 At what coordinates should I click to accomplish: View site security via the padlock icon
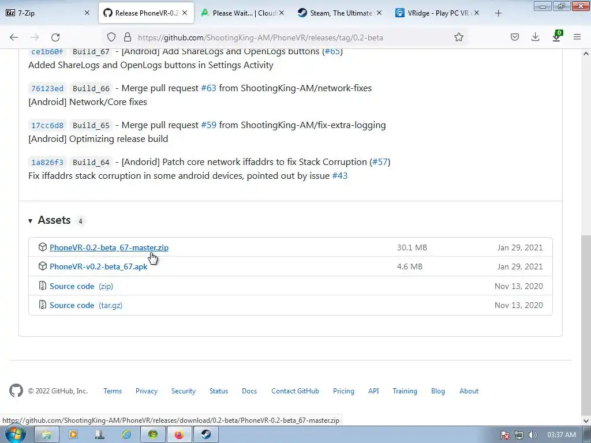(128, 37)
